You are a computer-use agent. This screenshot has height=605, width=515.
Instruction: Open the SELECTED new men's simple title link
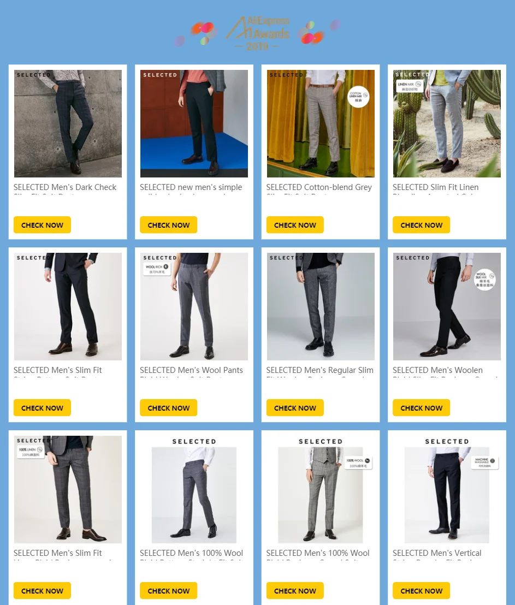191,187
